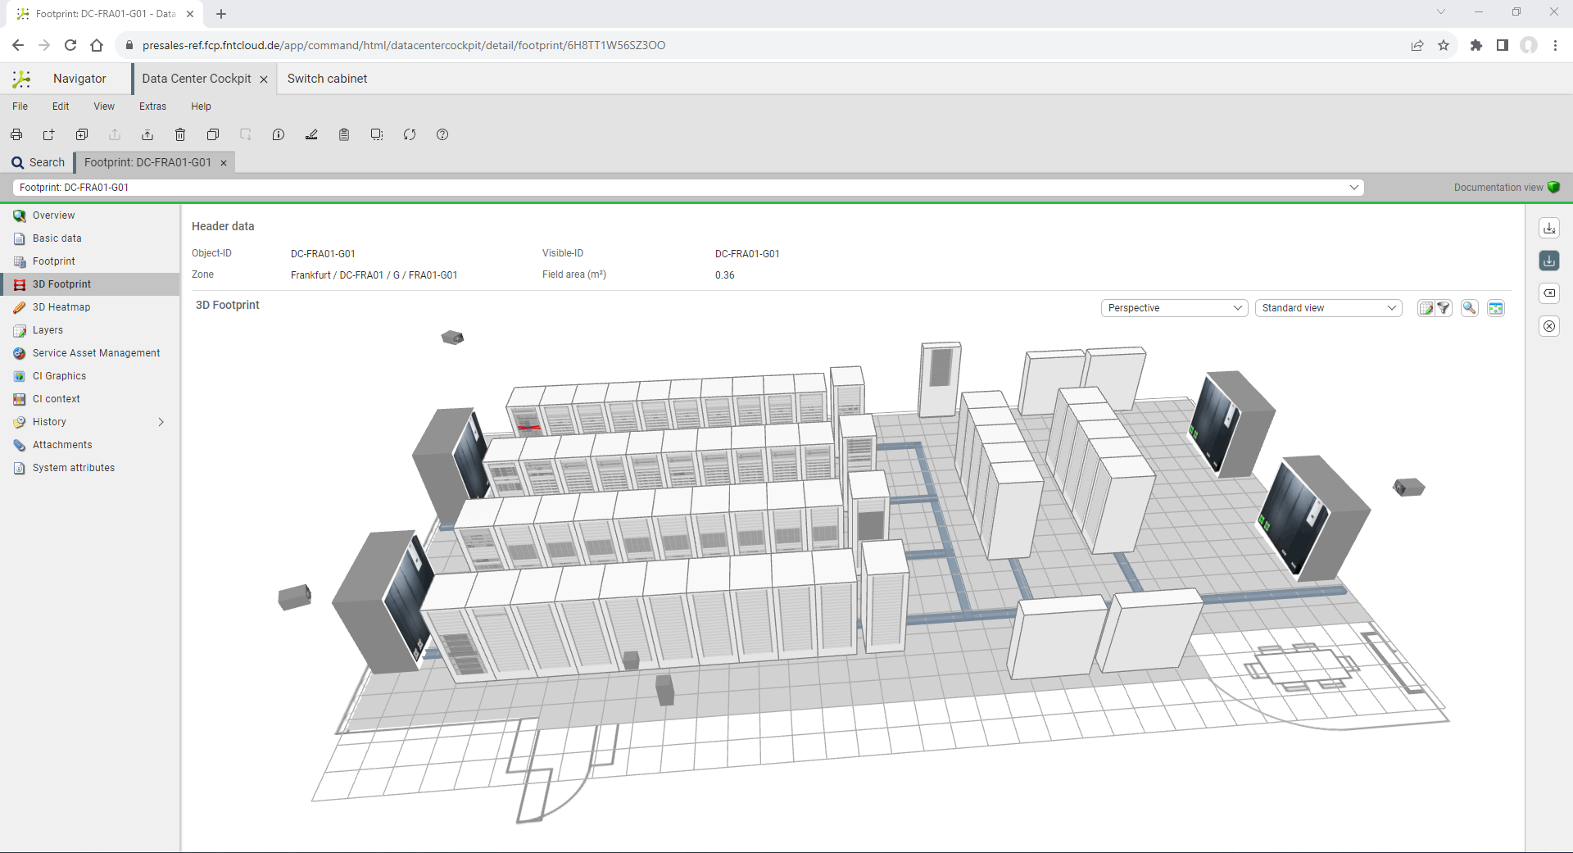
Task: Open the Standard view dropdown
Action: click(x=1328, y=308)
